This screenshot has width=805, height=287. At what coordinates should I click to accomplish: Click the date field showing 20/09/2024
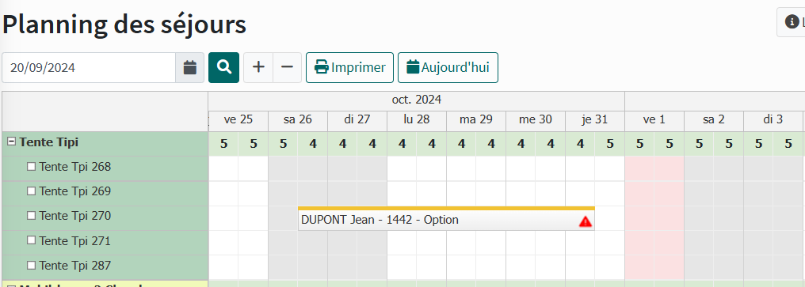click(x=89, y=67)
